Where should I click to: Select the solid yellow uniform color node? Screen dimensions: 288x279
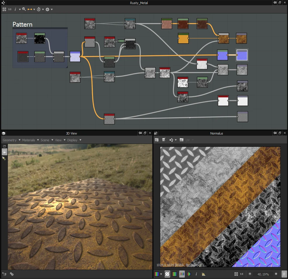pyautogui.click(x=183, y=38)
